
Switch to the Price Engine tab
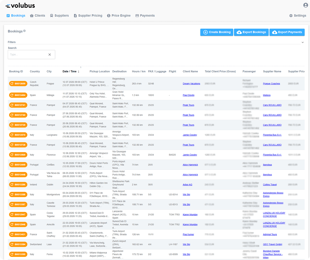[x=119, y=16]
